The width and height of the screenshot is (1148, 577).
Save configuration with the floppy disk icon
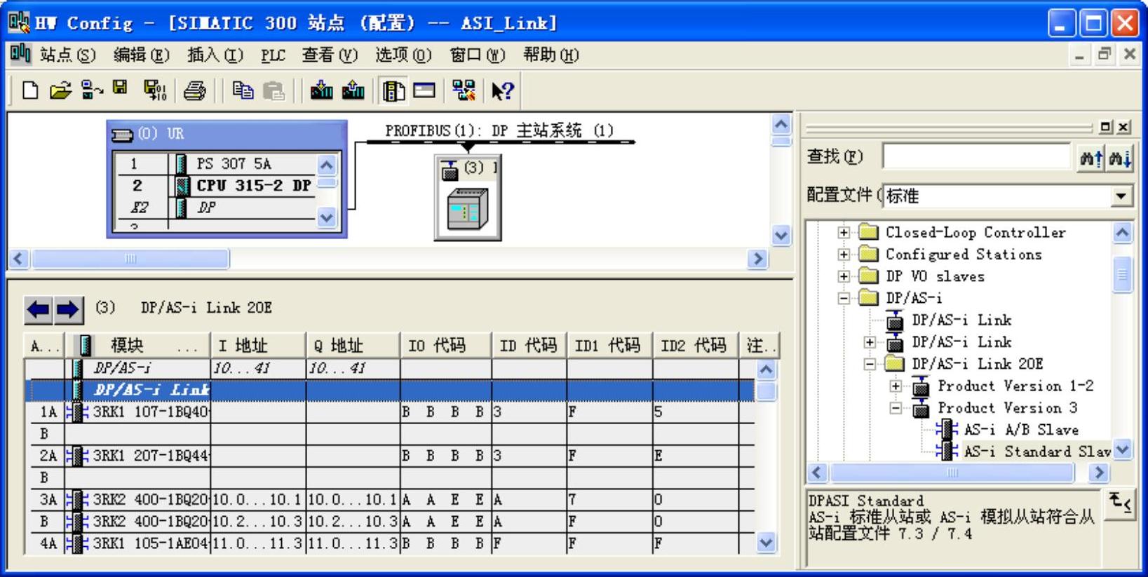[121, 89]
